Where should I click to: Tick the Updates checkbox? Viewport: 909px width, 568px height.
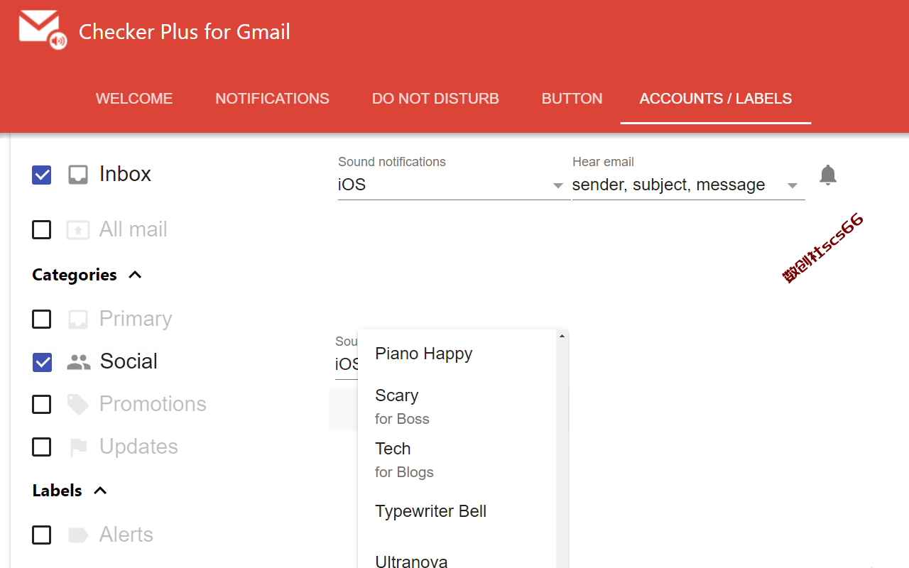click(42, 447)
